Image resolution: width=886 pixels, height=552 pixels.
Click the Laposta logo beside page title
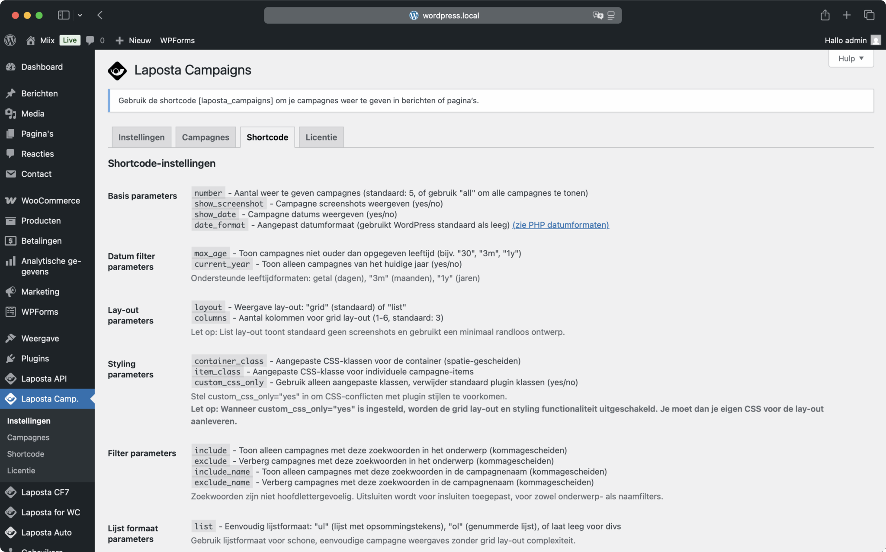[x=117, y=70]
